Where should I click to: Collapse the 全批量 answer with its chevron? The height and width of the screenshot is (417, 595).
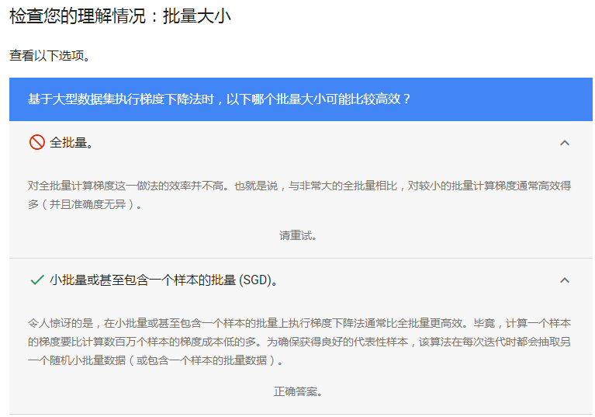pos(565,143)
